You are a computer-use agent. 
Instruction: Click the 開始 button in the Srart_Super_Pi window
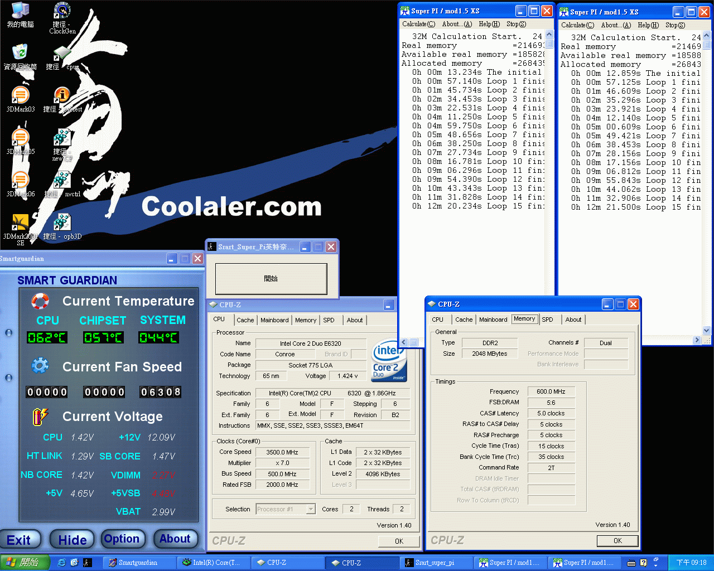271,278
